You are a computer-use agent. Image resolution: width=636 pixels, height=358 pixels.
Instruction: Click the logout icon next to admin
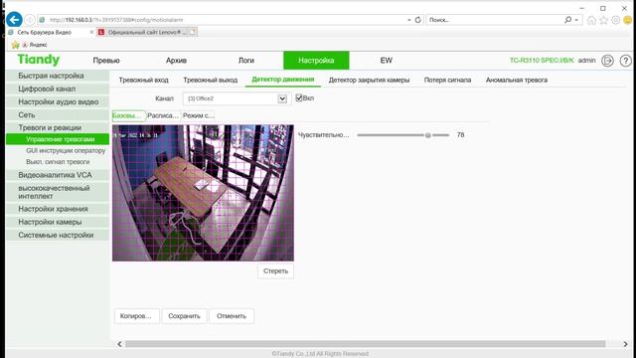pyautogui.click(x=607, y=61)
